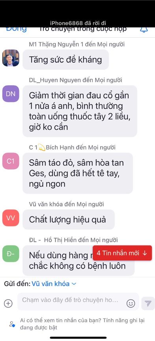This screenshot has height=341, width=155.
Task: Open Thặng Nguyễn's profile photo
Action: point(11,58)
